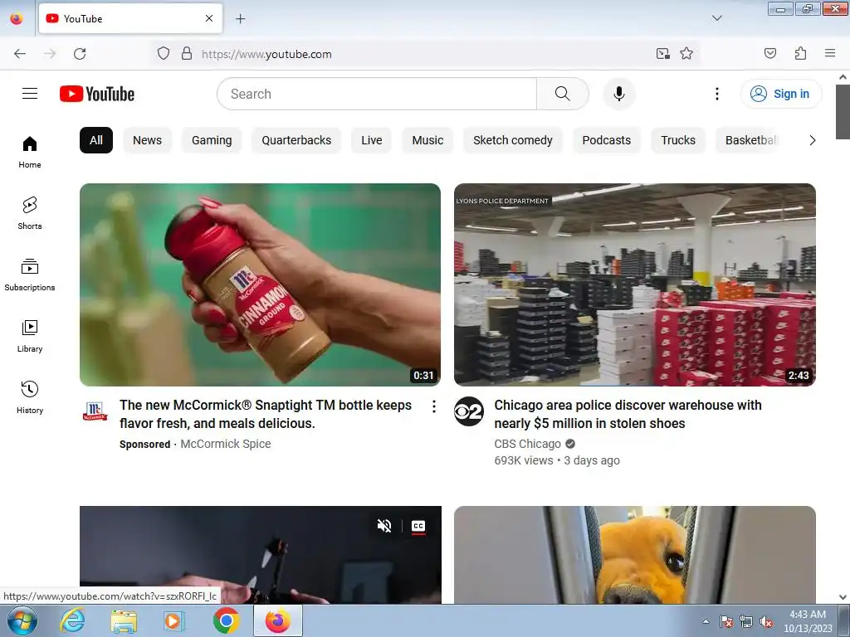Open Windows Explorer folder from taskbar
This screenshot has height=637, width=850.
click(124, 621)
